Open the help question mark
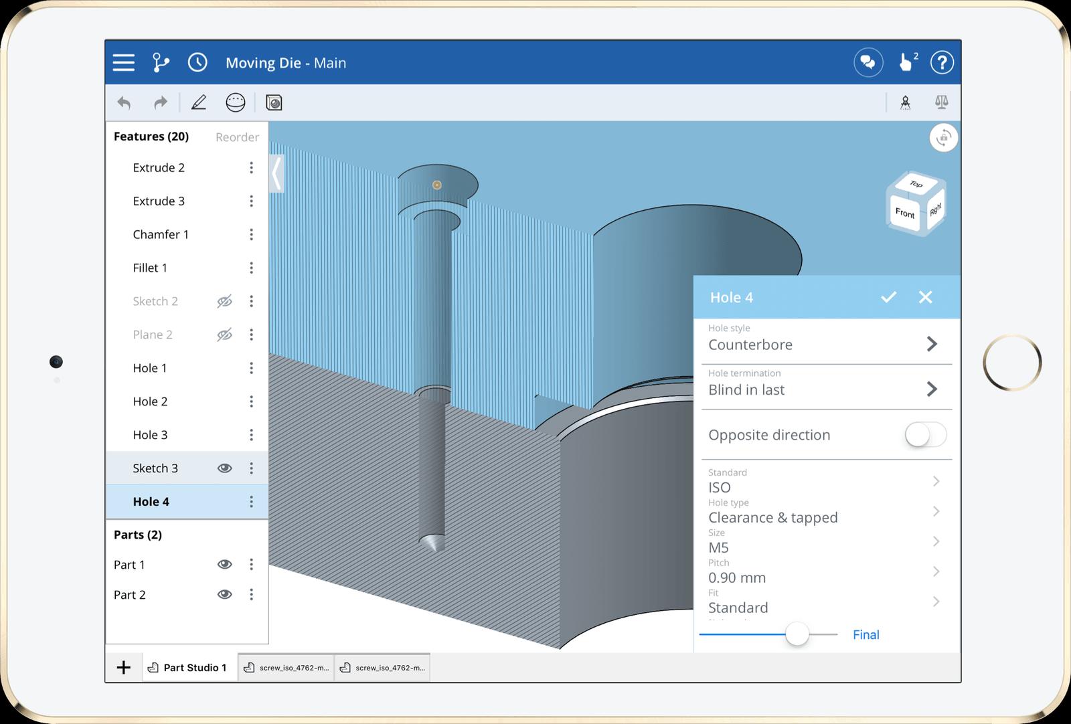 tap(942, 63)
